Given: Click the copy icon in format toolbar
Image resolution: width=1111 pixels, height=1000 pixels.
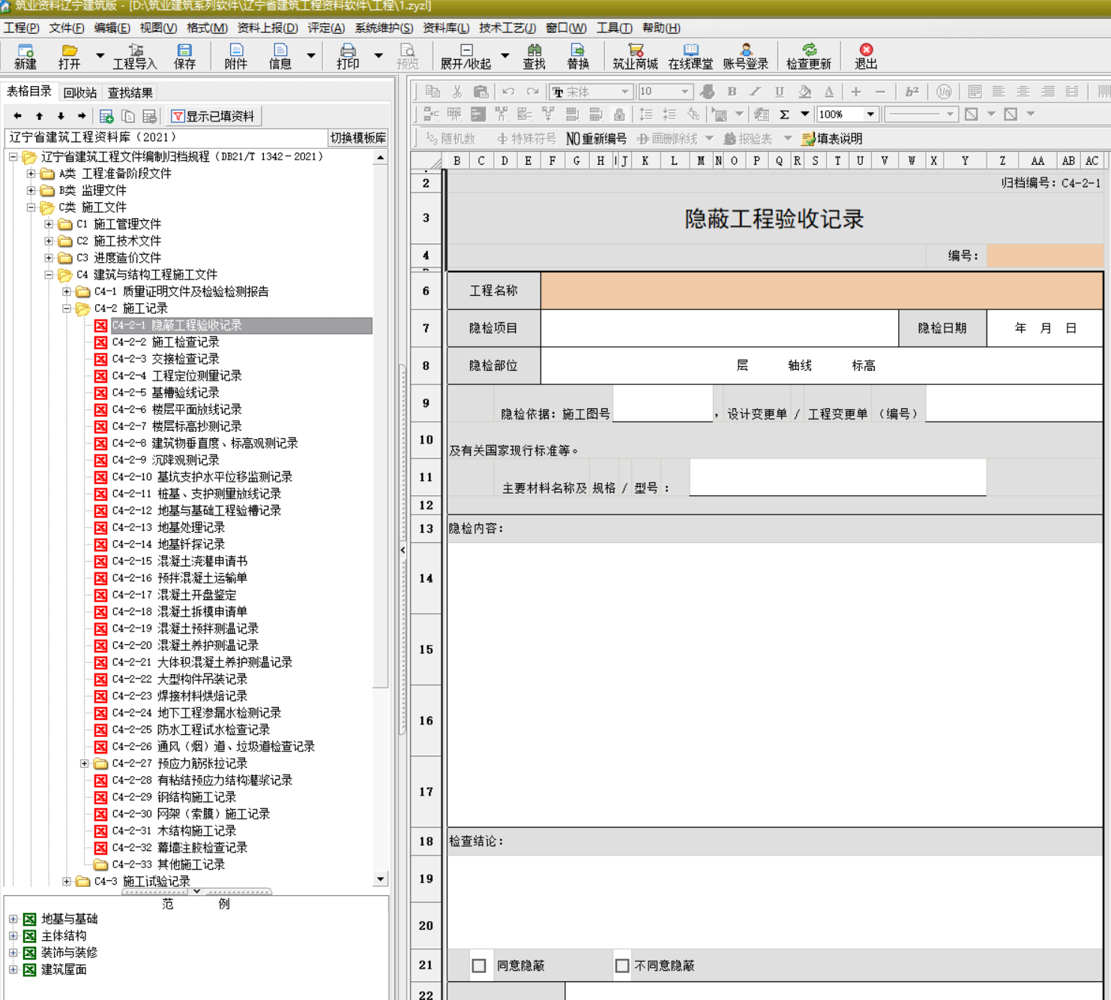Looking at the screenshot, I should (x=433, y=91).
